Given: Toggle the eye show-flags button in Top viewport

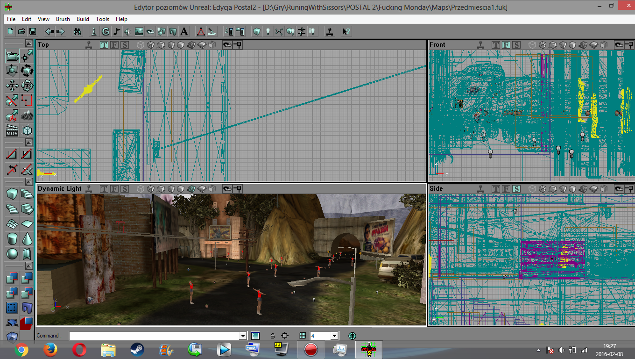Looking at the screenshot, I should 227,45.
